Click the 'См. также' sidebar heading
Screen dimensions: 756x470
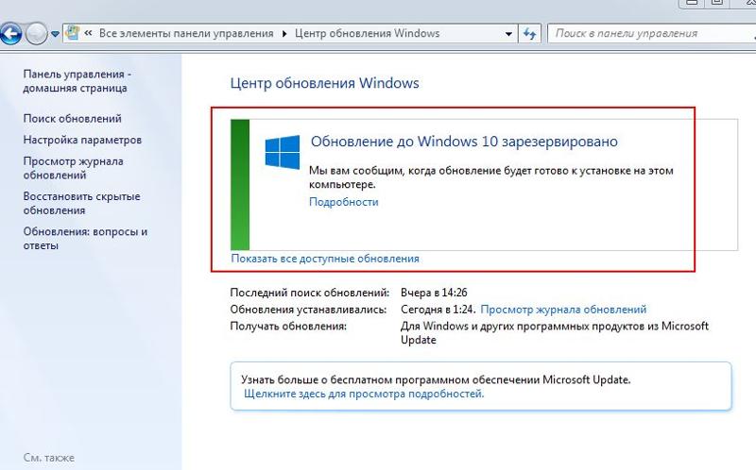click(x=49, y=458)
